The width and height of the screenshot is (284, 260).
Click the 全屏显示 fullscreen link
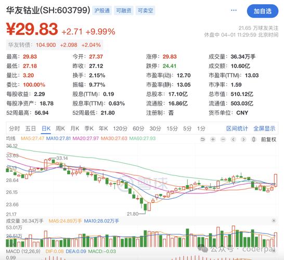(264, 128)
